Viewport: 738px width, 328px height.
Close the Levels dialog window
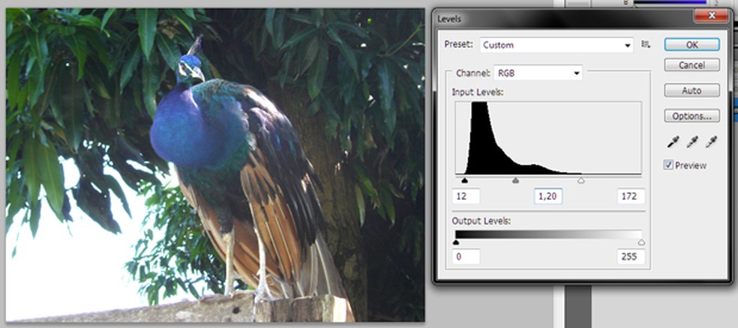click(x=712, y=16)
